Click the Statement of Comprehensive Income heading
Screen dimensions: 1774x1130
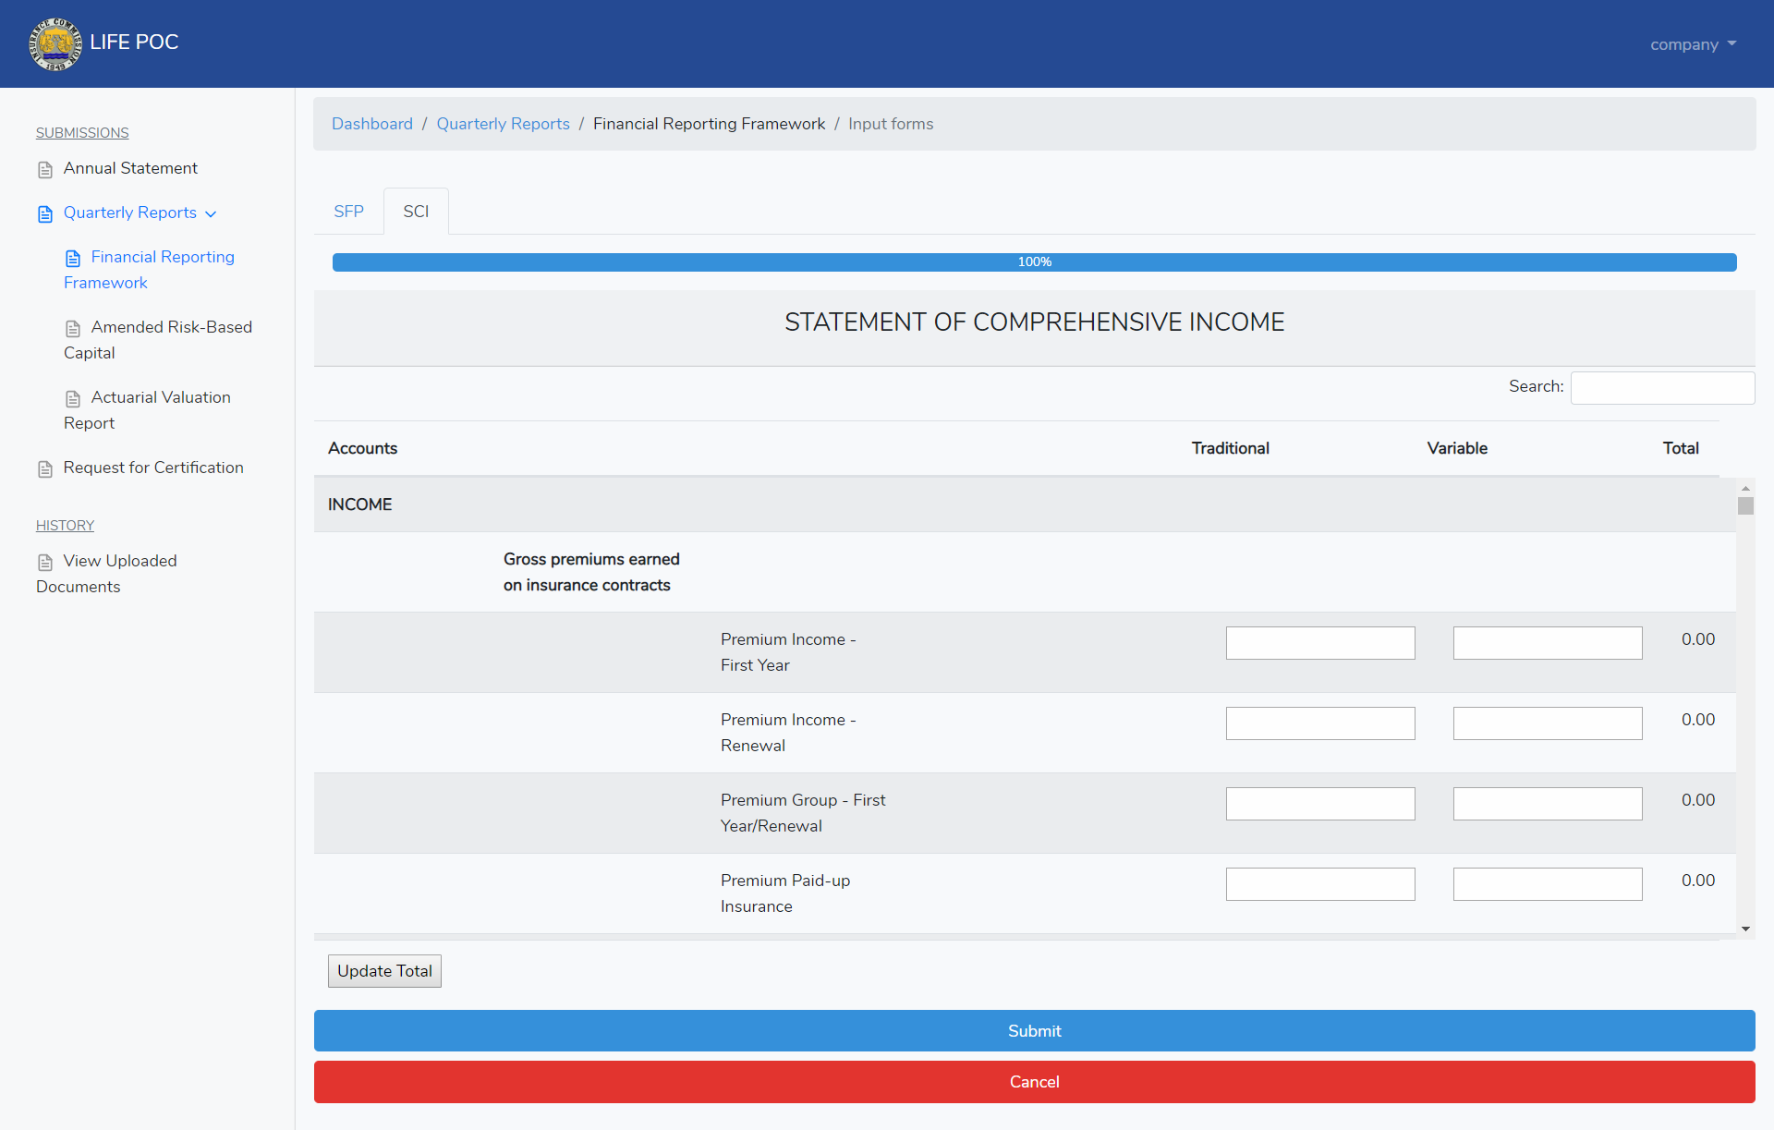point(1034,322)
